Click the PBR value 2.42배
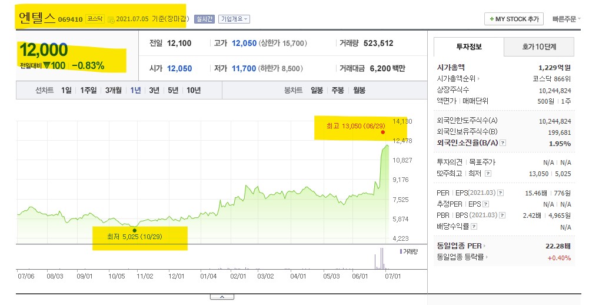Image resolution: width=599 pixels, height=305 pixels. tap(532, 216)
